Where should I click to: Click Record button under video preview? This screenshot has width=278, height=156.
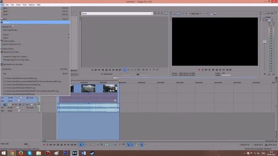[199, 70]
